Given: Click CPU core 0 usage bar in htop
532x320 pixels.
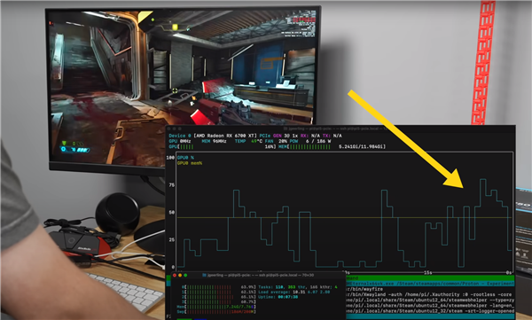Looking at the screenshot, I should (x=219, y=287).
